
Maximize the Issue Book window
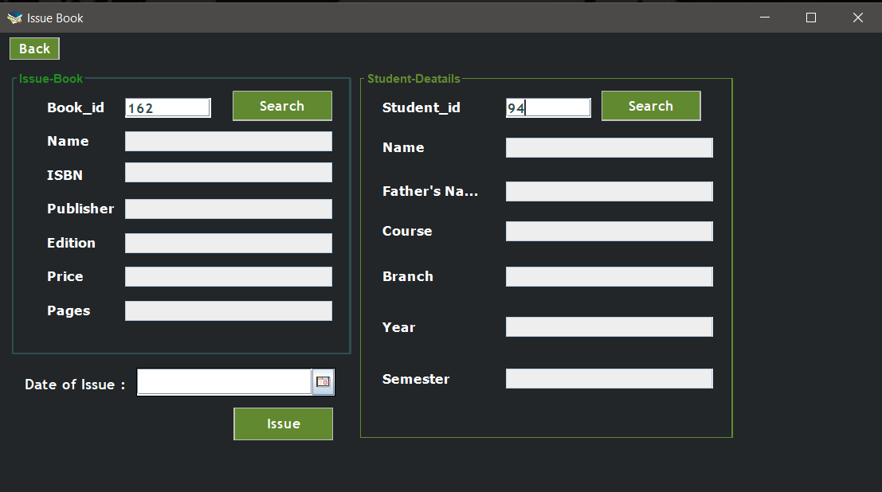[x=811, y=18]
